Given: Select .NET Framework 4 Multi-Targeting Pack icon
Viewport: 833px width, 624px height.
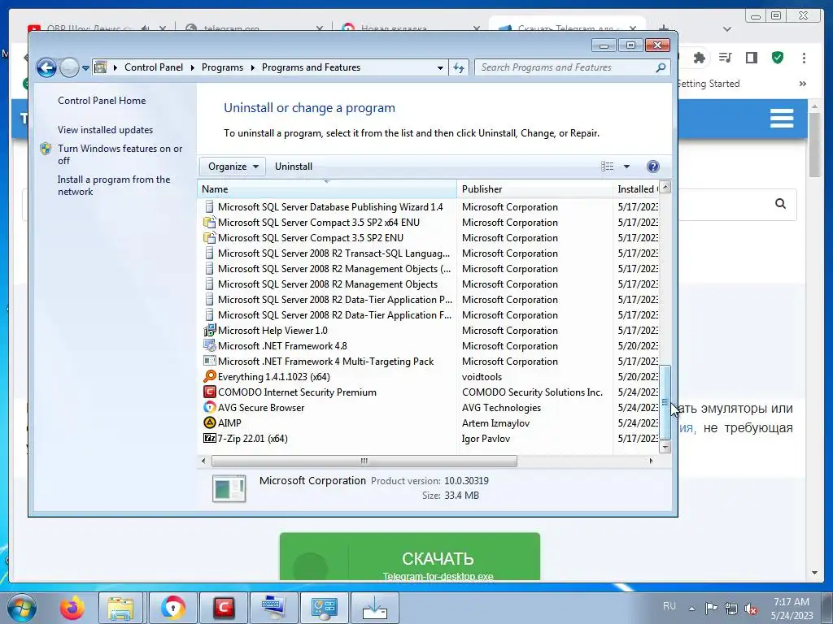Looking at the screenshot, I should point(209,361).
